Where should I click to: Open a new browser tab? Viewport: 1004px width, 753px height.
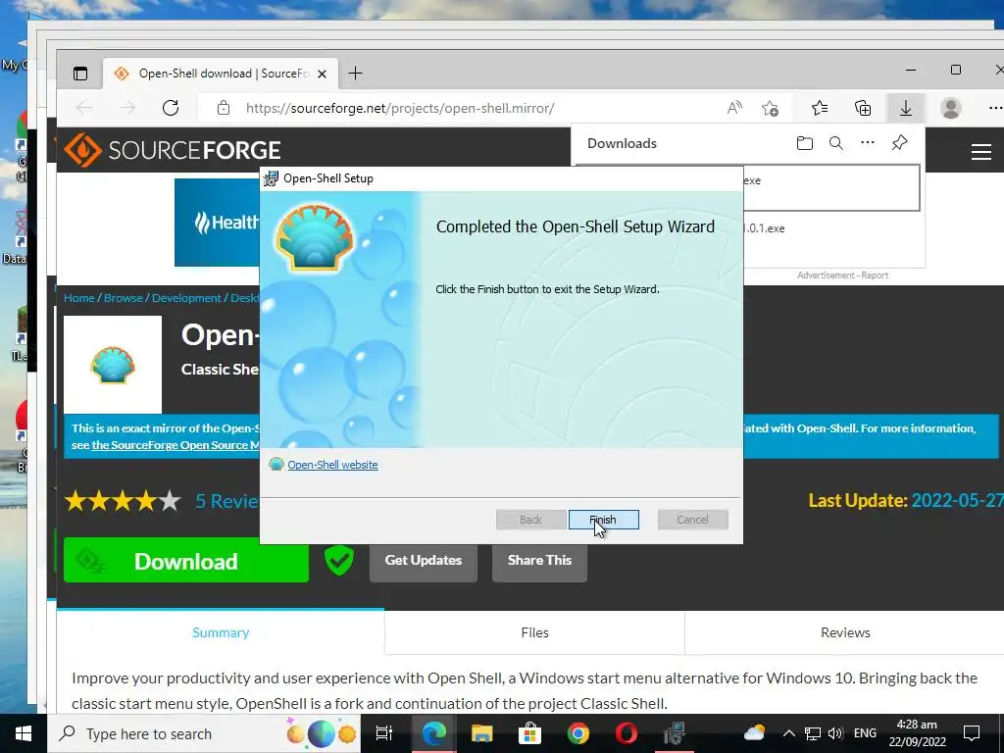click(355, 74)
